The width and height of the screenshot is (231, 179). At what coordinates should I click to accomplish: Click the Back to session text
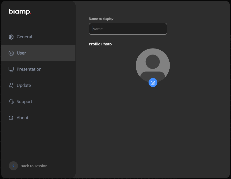pos(34,166)
